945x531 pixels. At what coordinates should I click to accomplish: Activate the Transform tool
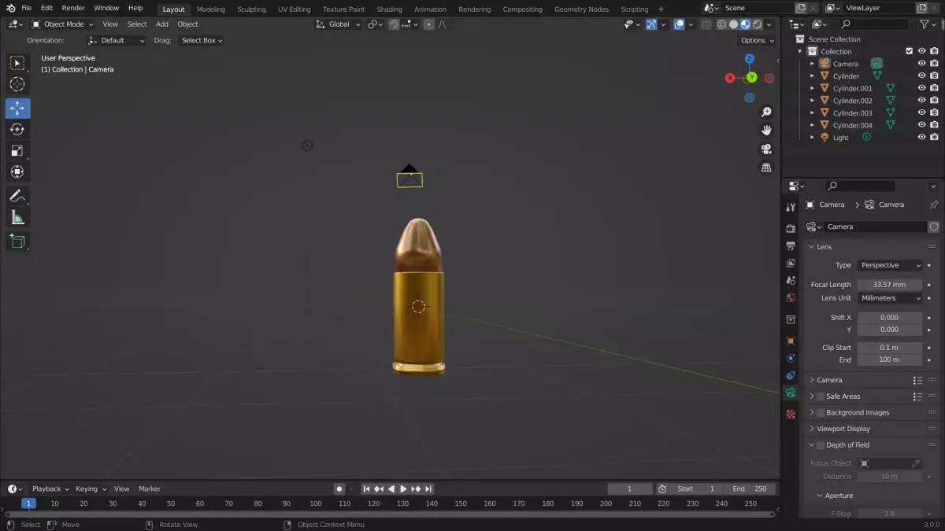[x=17, y=171]
